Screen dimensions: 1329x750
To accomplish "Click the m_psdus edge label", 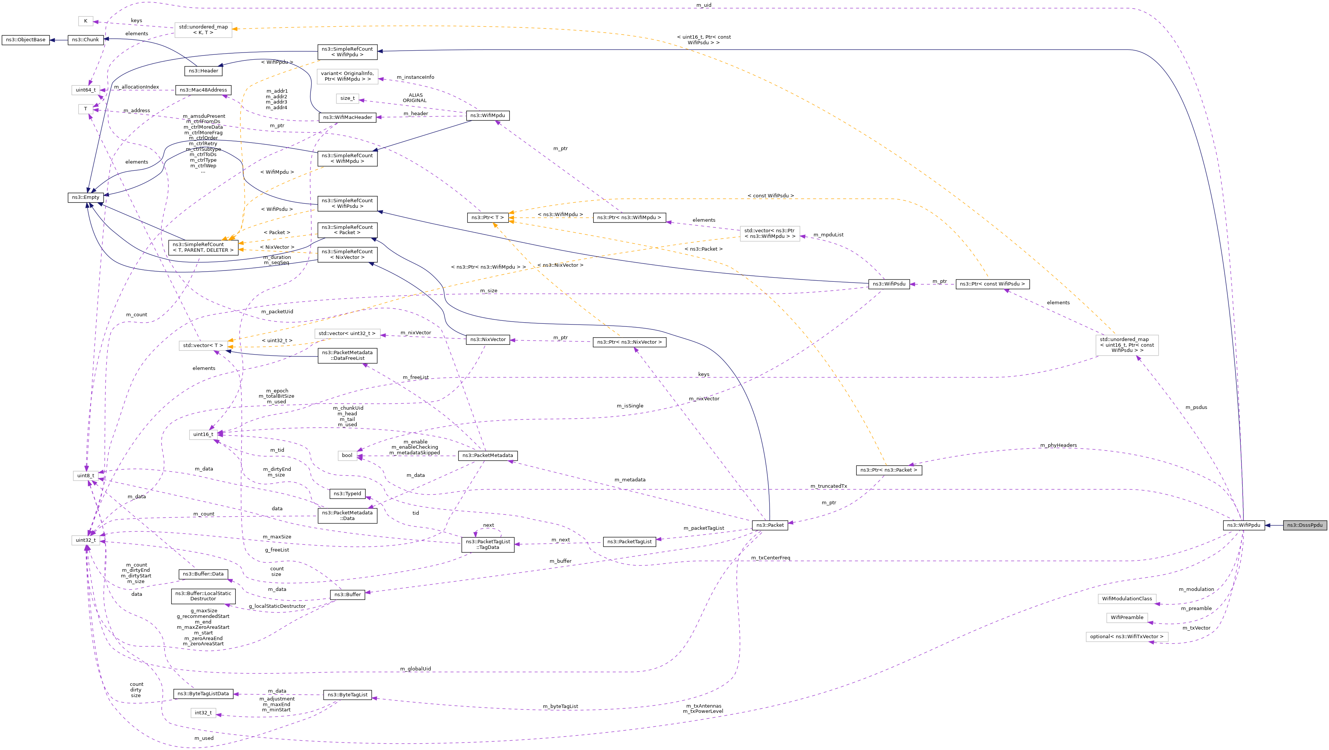I will [1196, 407].
